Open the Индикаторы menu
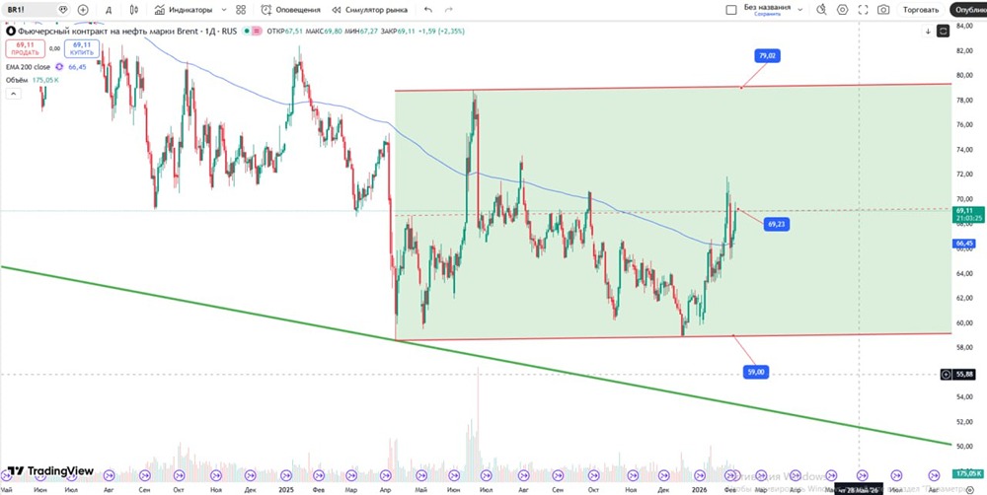 click(x=184, y=10)
